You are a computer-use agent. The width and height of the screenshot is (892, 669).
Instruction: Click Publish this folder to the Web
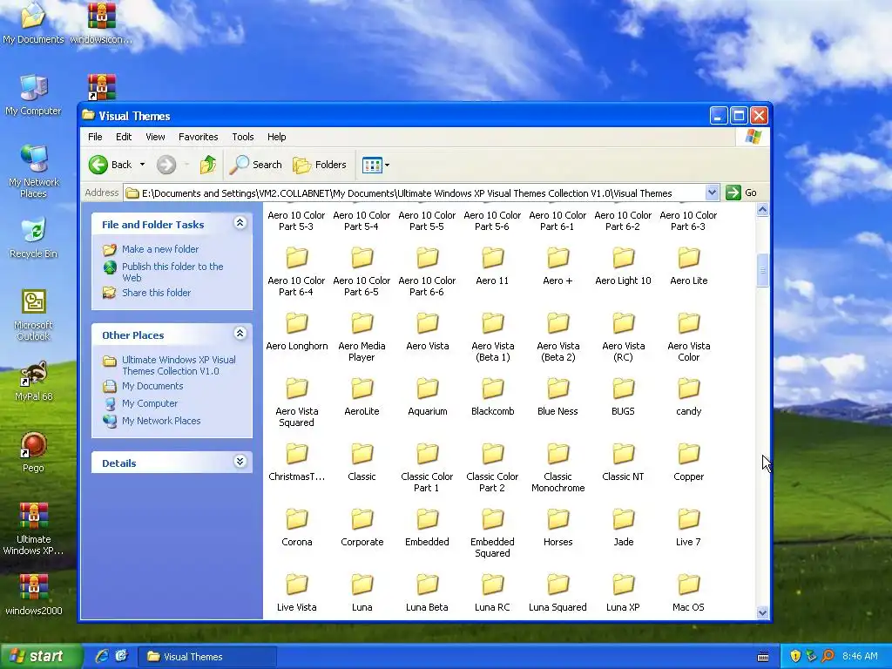[172, 272]
